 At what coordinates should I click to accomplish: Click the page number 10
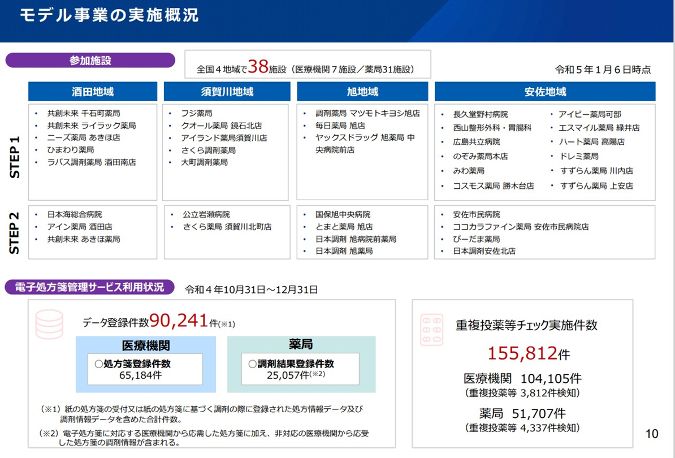click(652, 434)
